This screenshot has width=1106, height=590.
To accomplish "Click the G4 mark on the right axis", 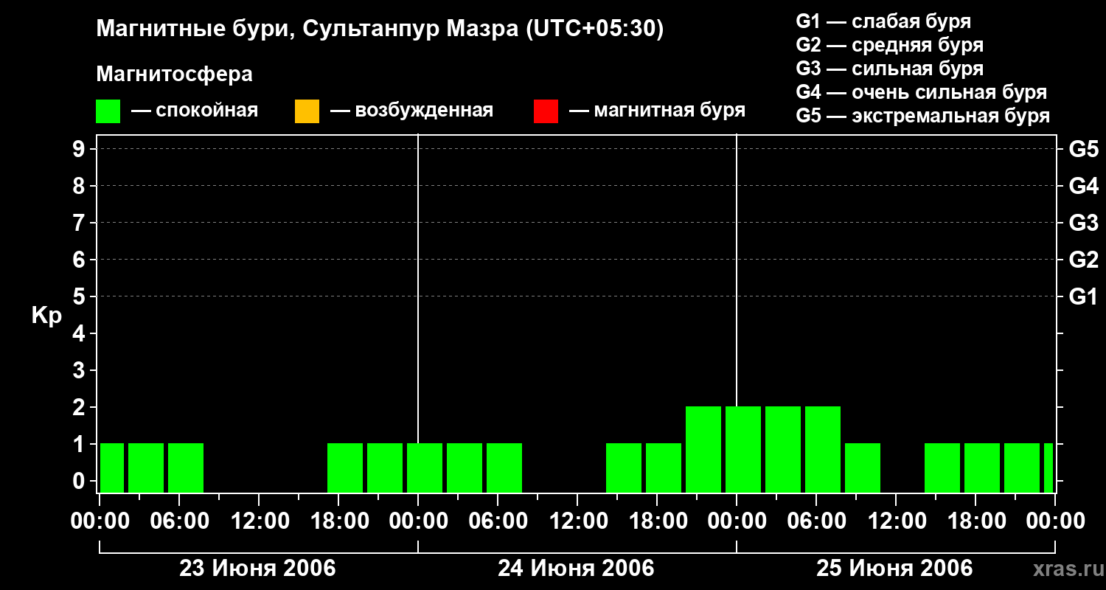I will pyautogui.click(x=1084, y=186).
